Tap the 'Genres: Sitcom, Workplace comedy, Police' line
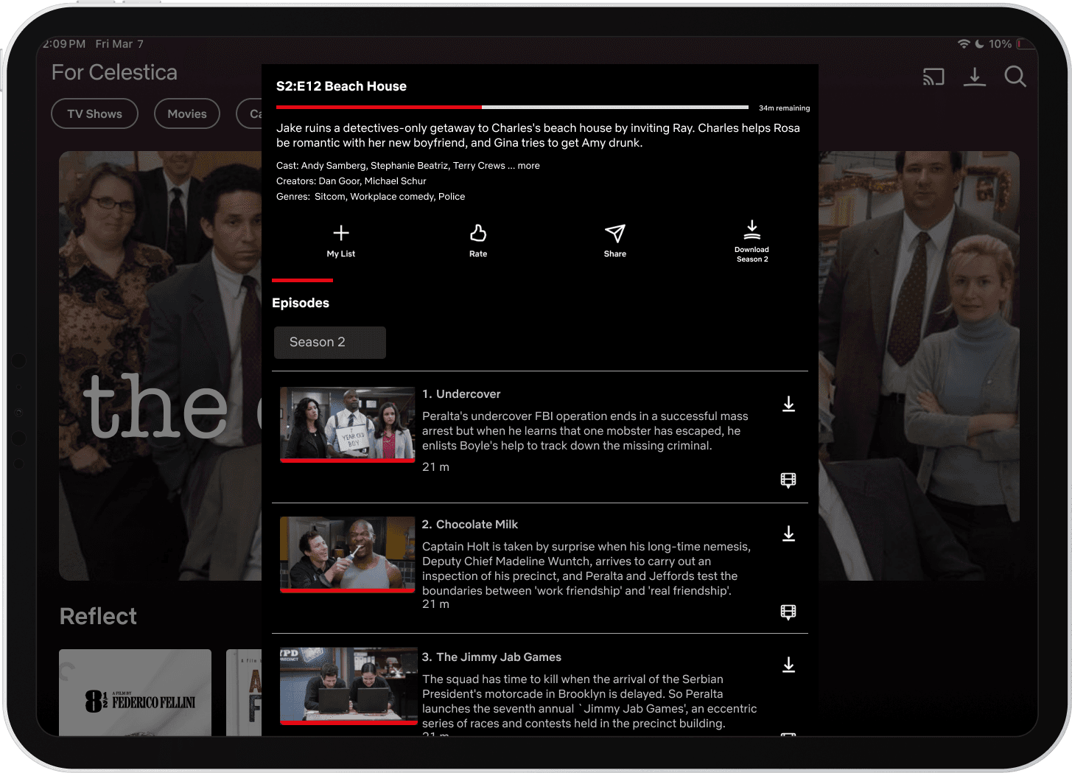This screenshot has width=1072, height=773. tap(371, 197)
